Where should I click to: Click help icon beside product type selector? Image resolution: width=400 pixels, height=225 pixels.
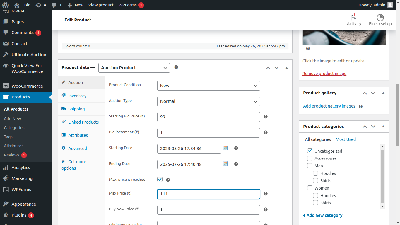pos(176,67)
